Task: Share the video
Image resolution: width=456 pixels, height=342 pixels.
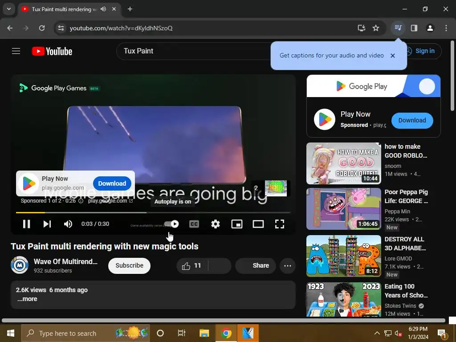Action: (256, 265)
